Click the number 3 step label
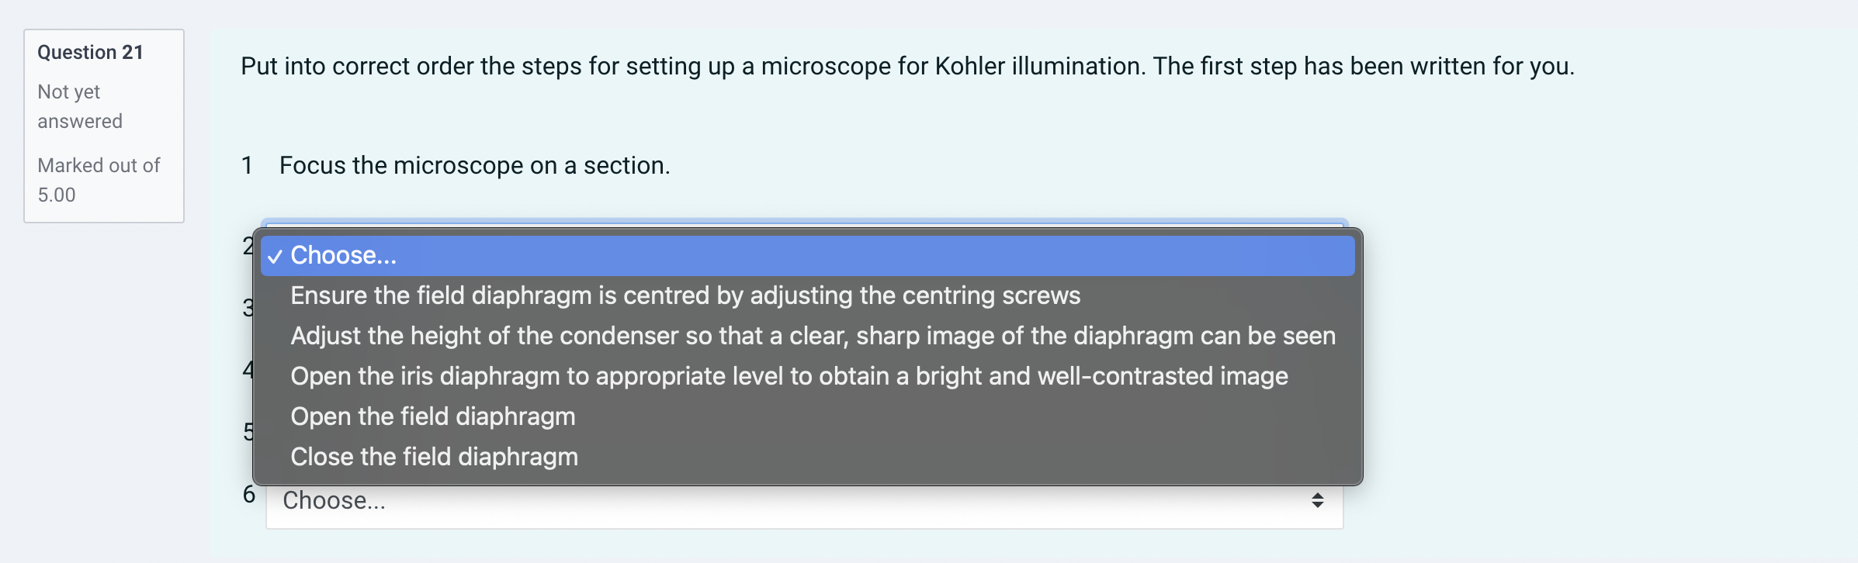 247,308
